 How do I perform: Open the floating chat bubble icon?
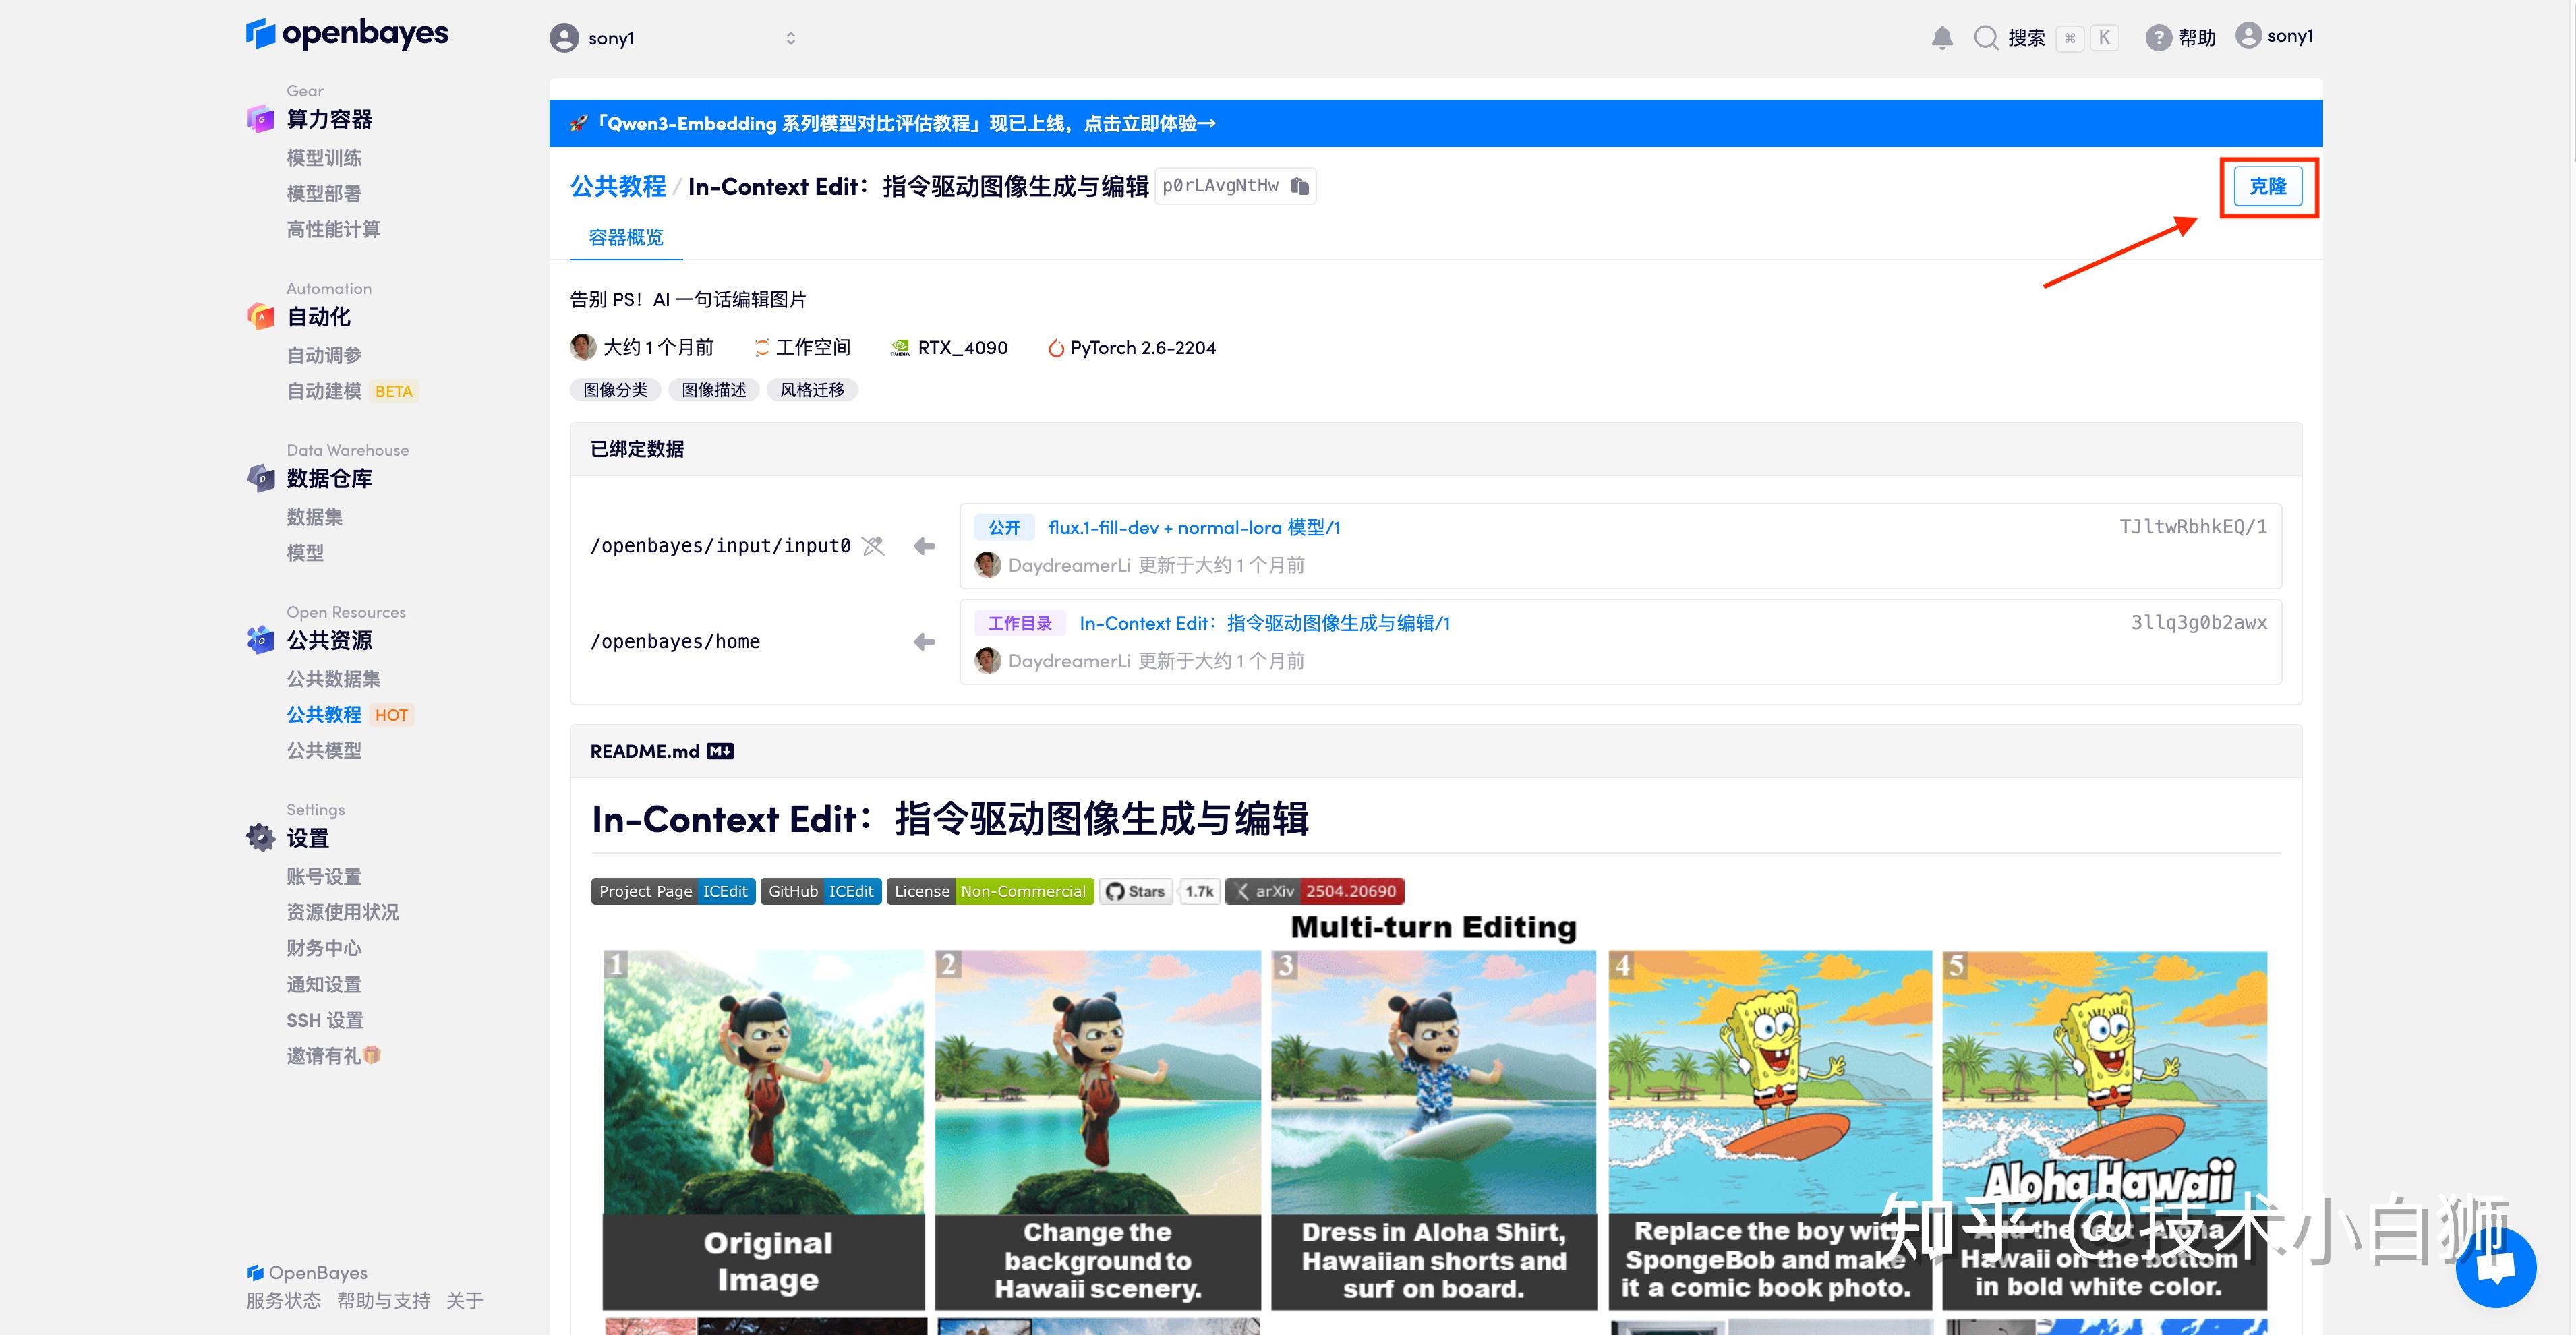point(2497,1267)
